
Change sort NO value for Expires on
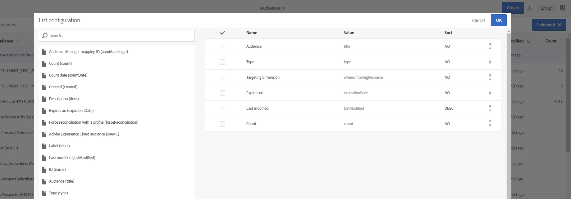click(447, 93)
